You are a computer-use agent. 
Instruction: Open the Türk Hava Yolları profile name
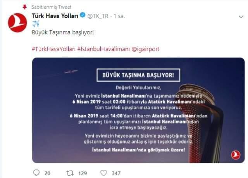pos(55,16)
